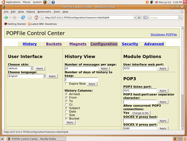Enable the Date column checkbox

(67, 112)
